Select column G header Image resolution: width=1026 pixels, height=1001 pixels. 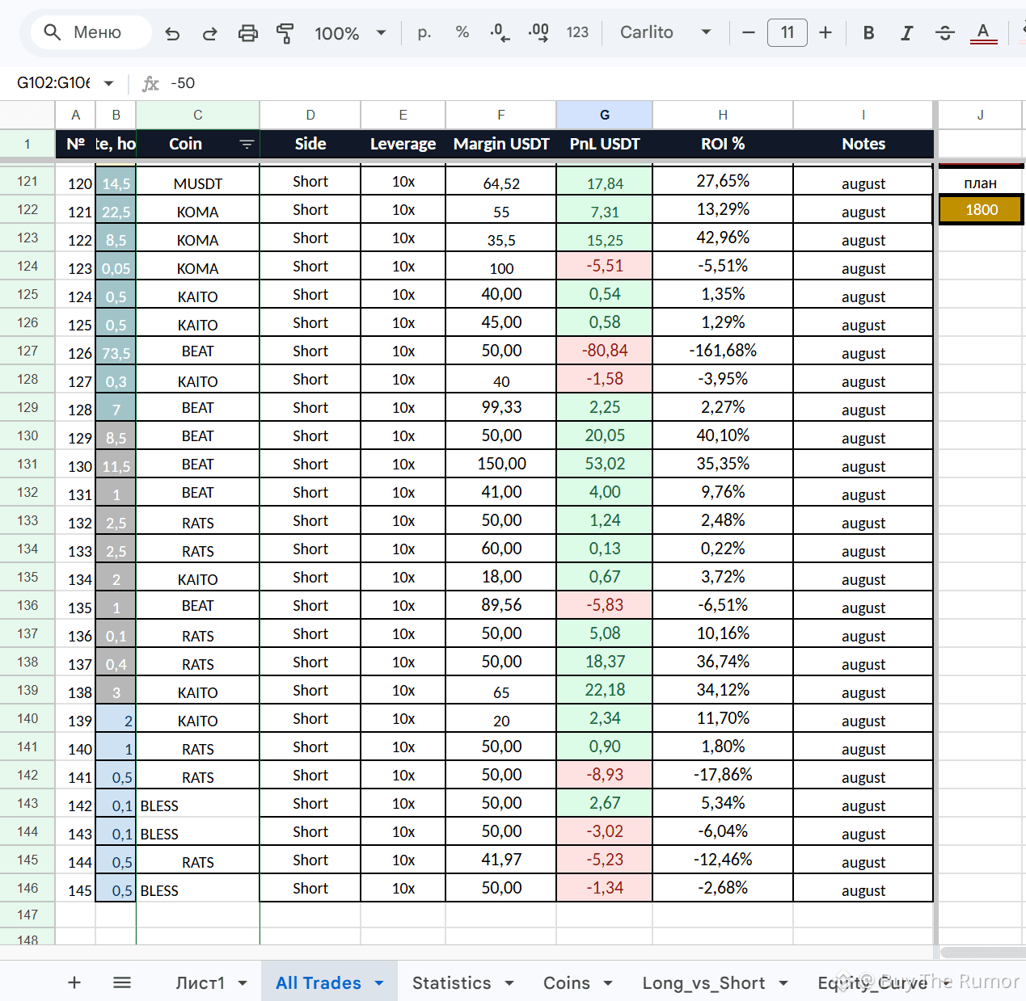[604, 115]
